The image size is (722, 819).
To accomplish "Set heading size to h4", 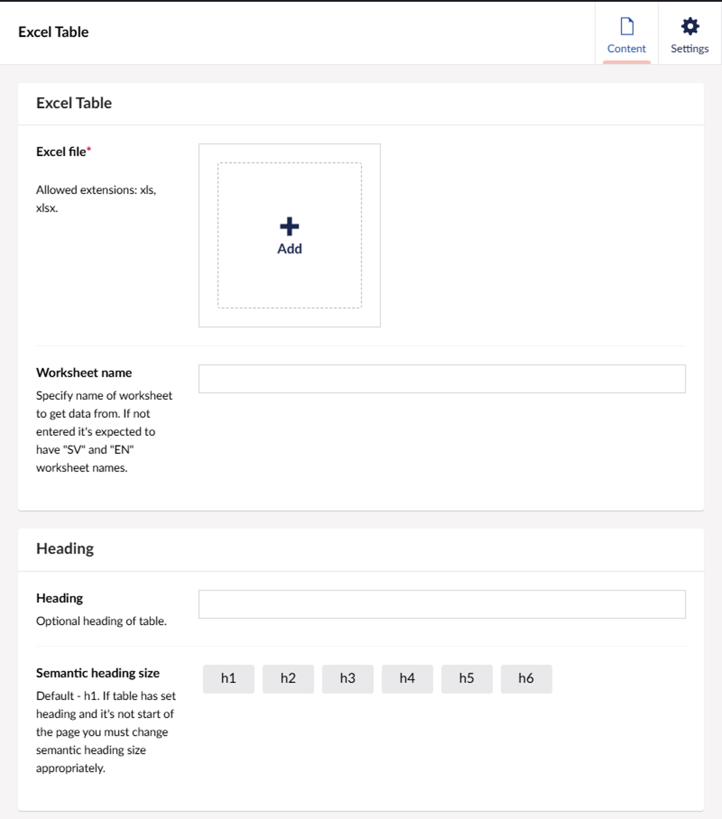I will [407, 678].
